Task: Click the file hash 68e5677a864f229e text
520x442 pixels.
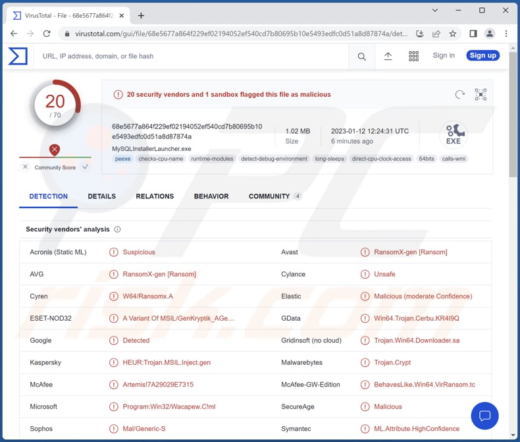Action: tap(187, 131)
